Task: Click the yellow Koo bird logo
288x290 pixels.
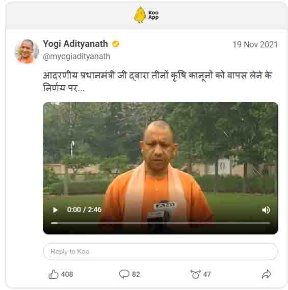Action: pyautogui.click(x=140, y=15)
